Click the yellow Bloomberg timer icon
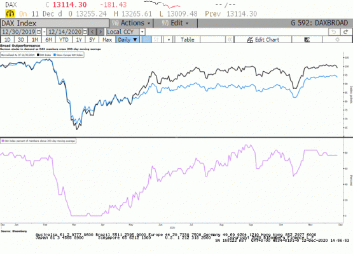The image size is (353, 254). [10, 14]
